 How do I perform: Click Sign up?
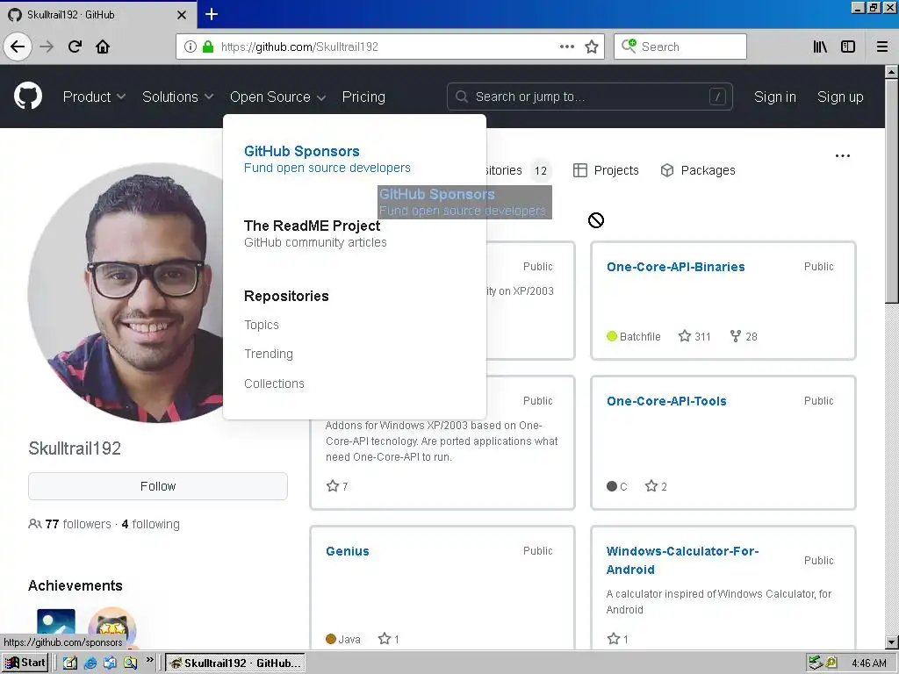pyautogui.click(x=840, y=97)
